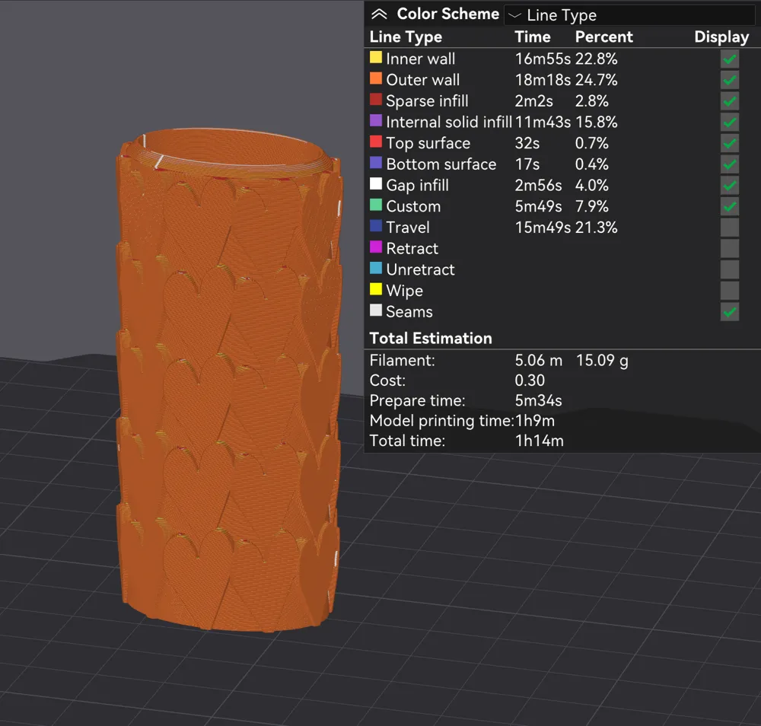This screenshot has width=761, height=726.
Task: Collapse the Color Scheme panel chevron
Action: pos(379,14)
